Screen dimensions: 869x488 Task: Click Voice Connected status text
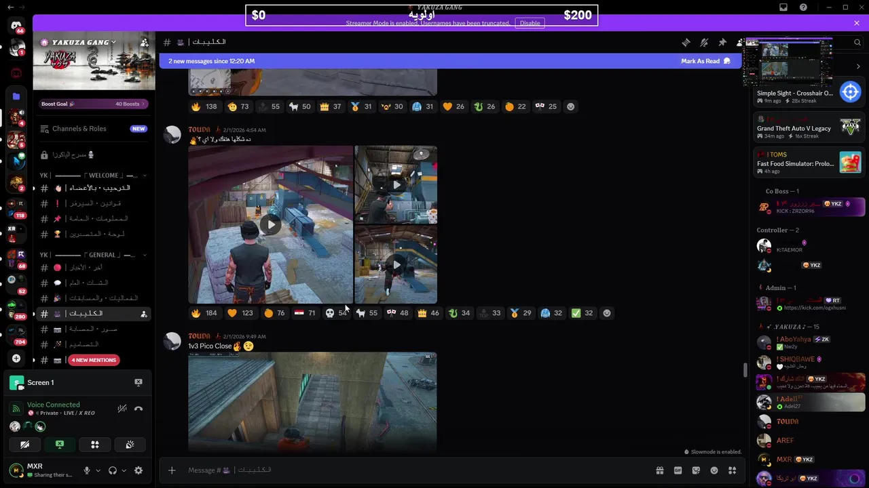(x=54, y=405)
